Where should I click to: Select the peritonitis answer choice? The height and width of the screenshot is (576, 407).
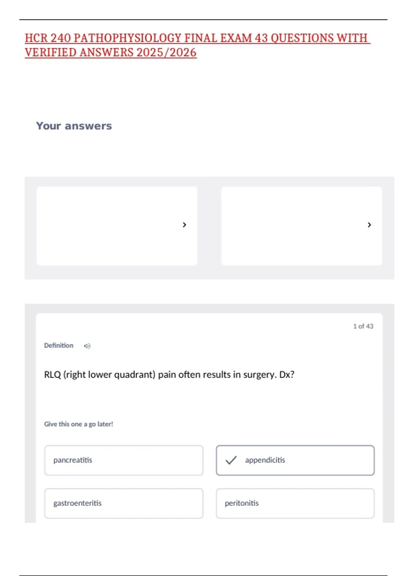coord(295,503)
